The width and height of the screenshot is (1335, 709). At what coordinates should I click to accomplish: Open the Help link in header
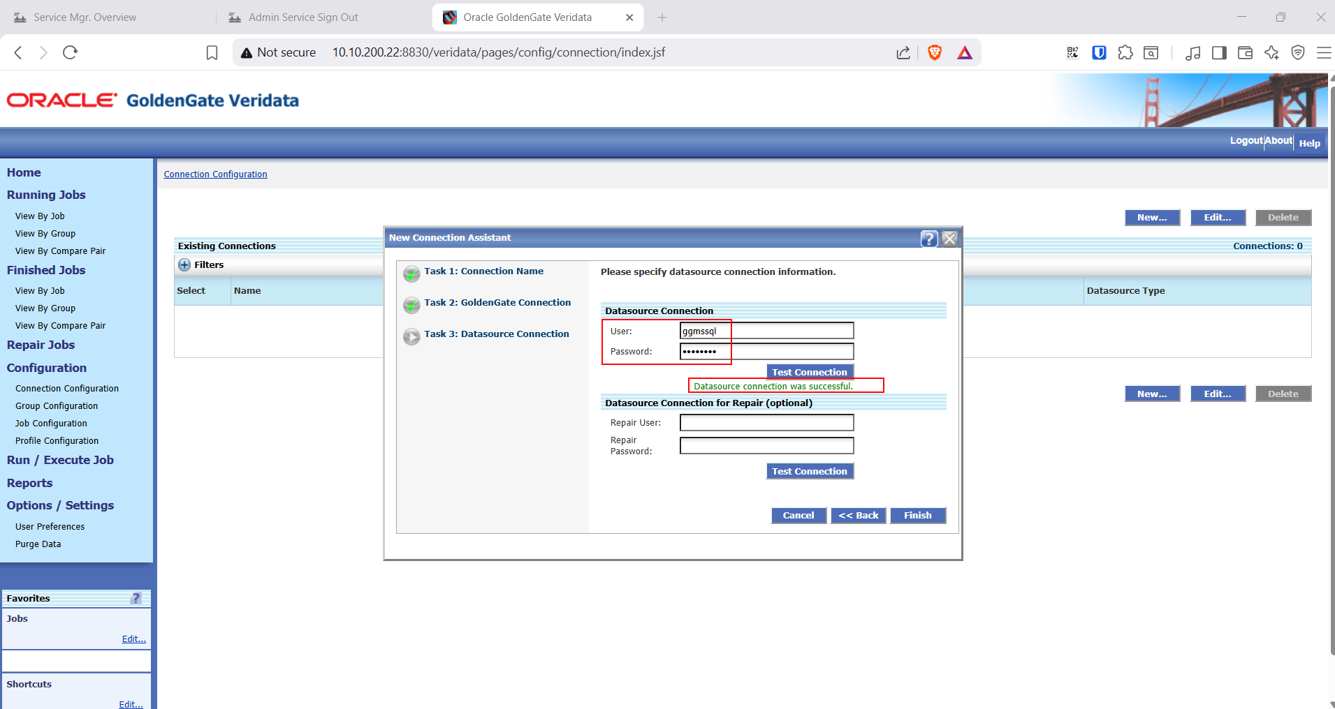click(x=1310, y=143)
